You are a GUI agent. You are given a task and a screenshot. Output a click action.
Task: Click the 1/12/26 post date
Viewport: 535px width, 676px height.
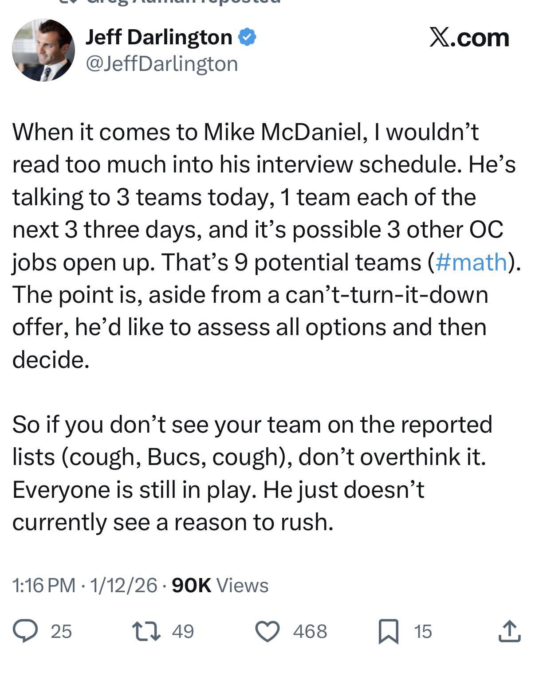click(x=124, y=585)
